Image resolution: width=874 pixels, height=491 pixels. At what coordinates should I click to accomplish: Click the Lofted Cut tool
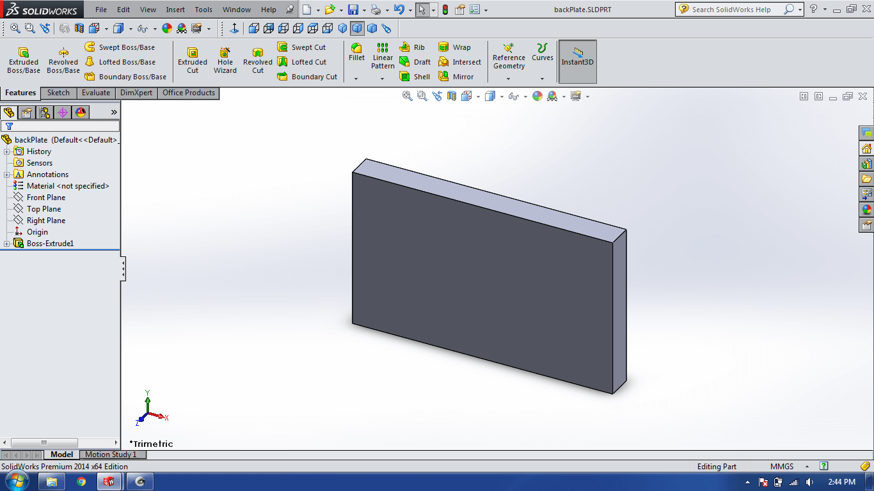302,62
